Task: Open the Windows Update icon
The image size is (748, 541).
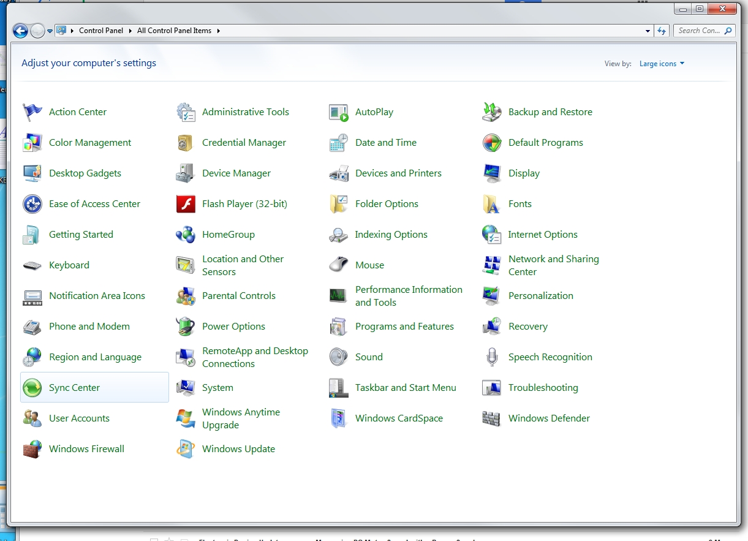Action: (186, 449)
